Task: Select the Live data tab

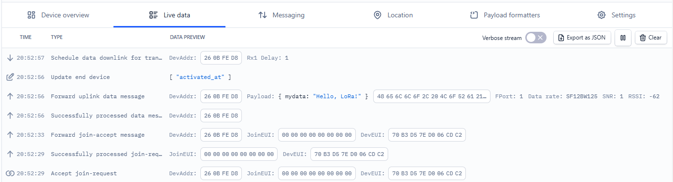Action: pyautogui.click(x=169, y=15)
